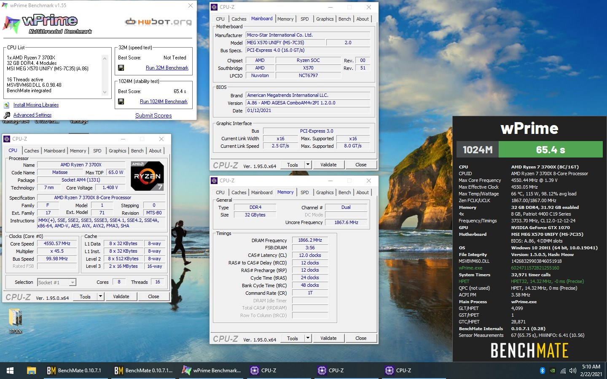
Task: Open the second BenchMate 0.10.7.1 taskbar item
Action: [x=144, y=371]
